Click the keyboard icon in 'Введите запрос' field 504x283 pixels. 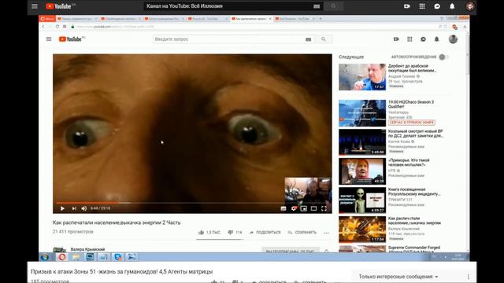[x=308, y=39]
